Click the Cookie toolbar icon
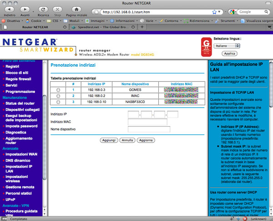Screen dimensions: 273x221 (27, 21)
